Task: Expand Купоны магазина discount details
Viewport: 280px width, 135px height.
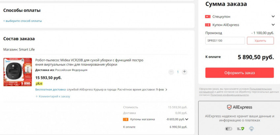Action: pyautogui.click(x=187, y=119)
